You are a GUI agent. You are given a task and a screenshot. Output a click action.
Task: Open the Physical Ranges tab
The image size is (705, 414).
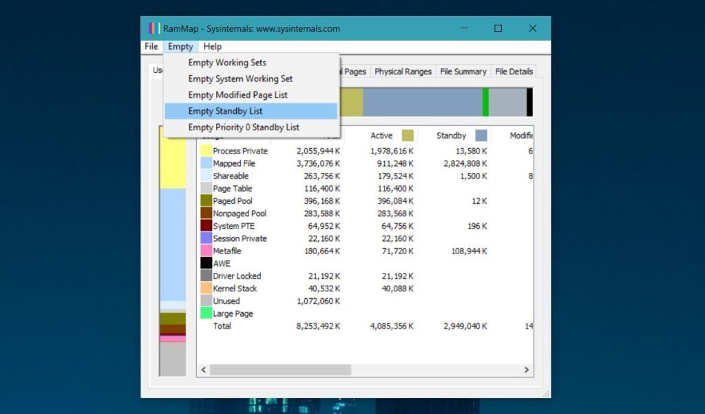coord(406,71)
